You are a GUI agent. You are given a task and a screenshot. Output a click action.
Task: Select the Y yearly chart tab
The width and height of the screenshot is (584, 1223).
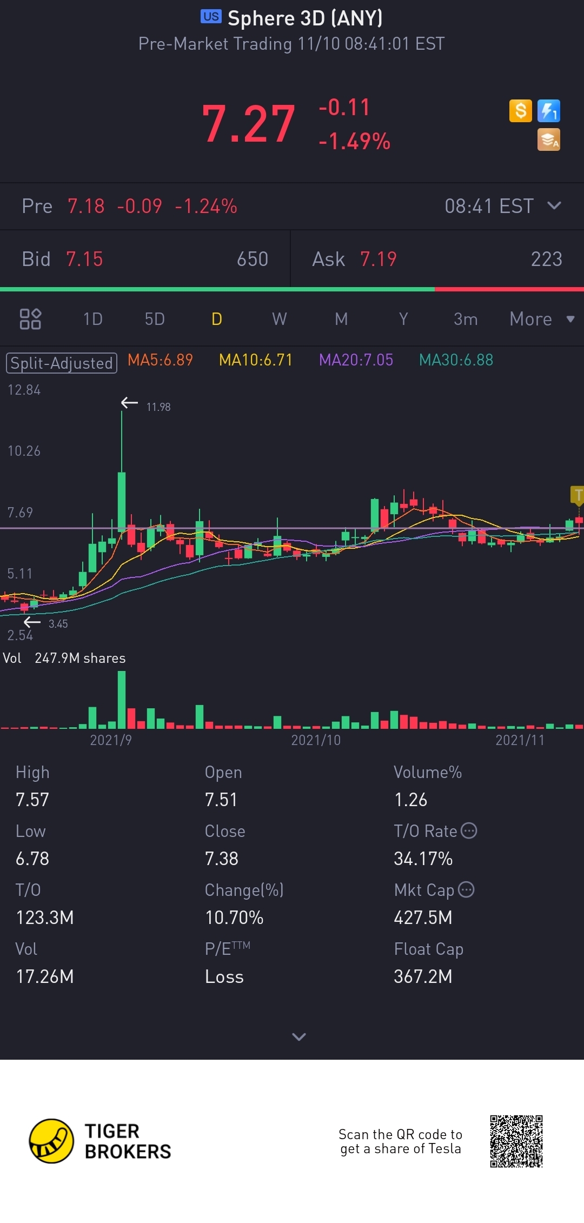[x=403, y=319]
